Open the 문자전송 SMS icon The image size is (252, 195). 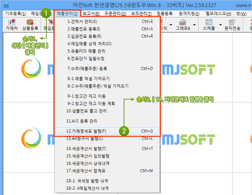pyautogui.click(x=232, y=25)
